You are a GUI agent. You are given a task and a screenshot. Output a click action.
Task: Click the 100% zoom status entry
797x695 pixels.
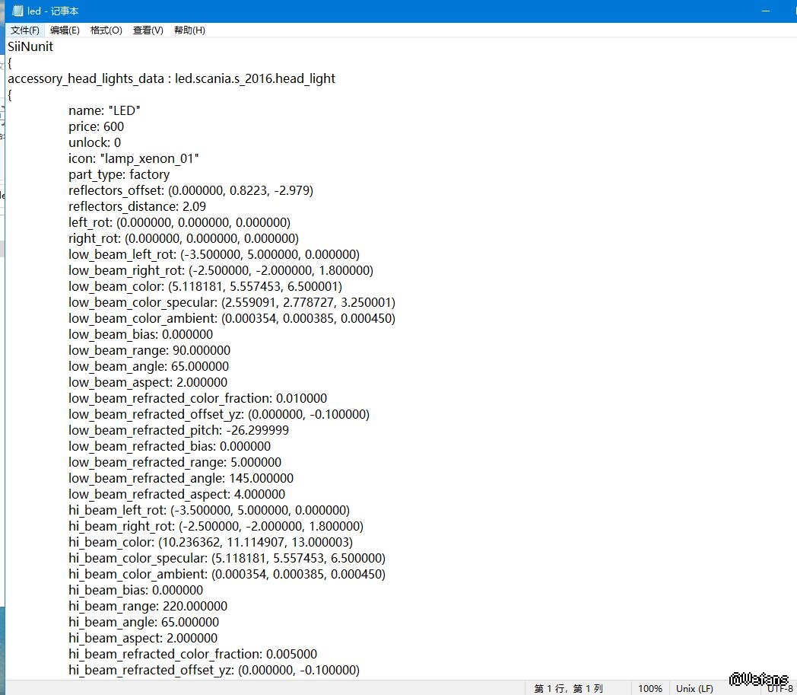[650, 688]
